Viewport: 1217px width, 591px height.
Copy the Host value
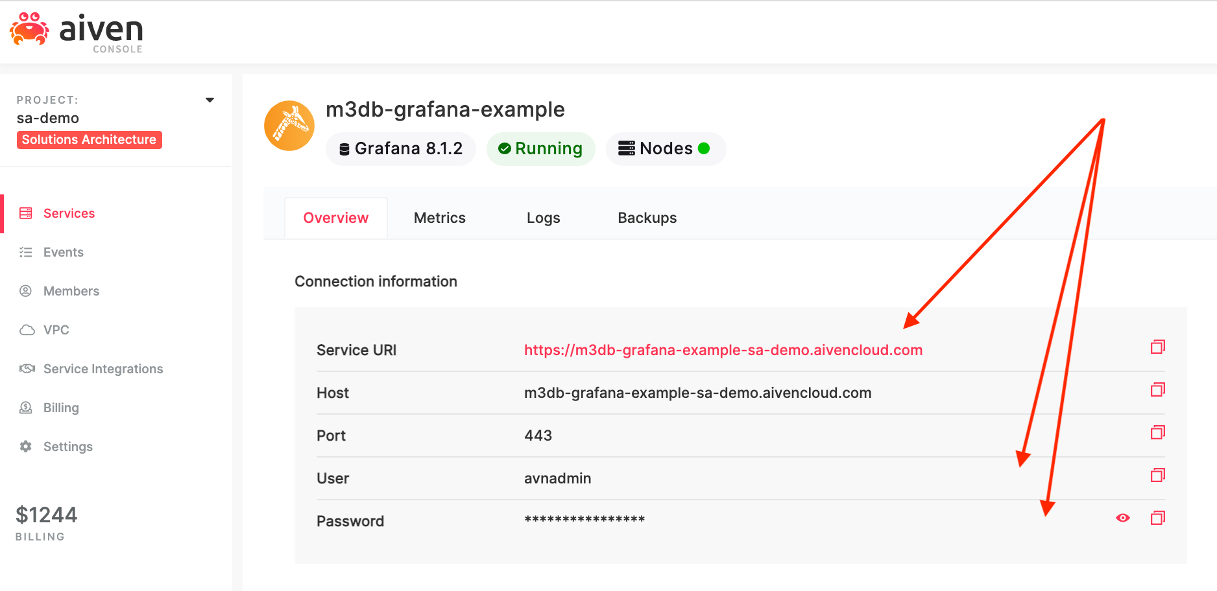(1158, 389)
